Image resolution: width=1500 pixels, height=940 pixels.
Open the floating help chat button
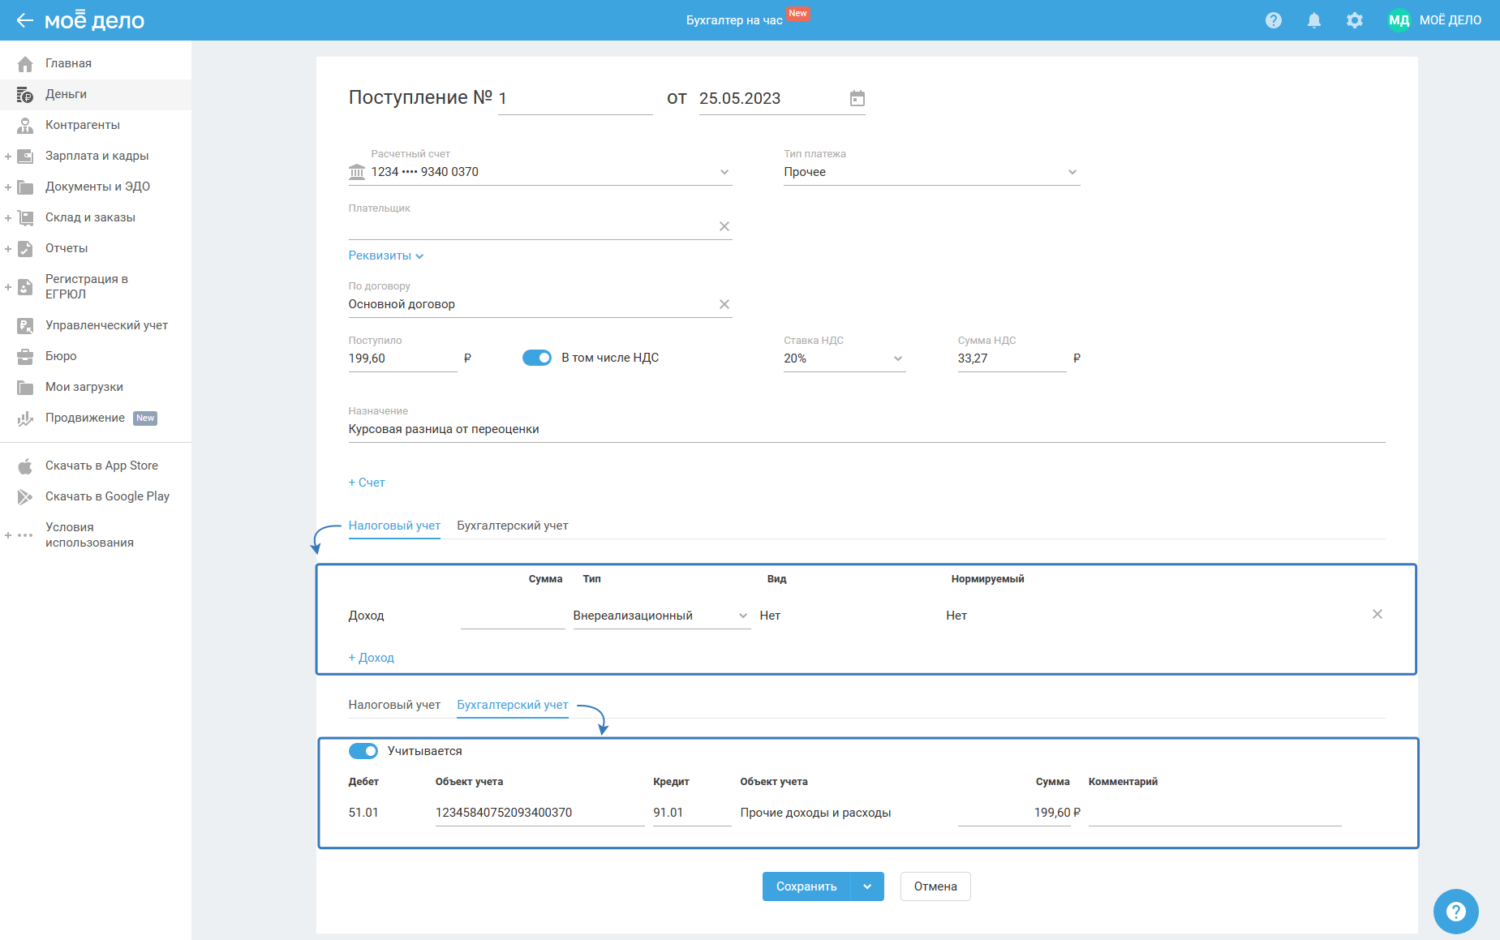click(x=1455, y=912)
